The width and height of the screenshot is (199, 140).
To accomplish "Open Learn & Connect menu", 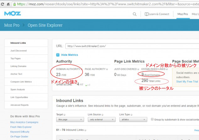I will (157, 14).
